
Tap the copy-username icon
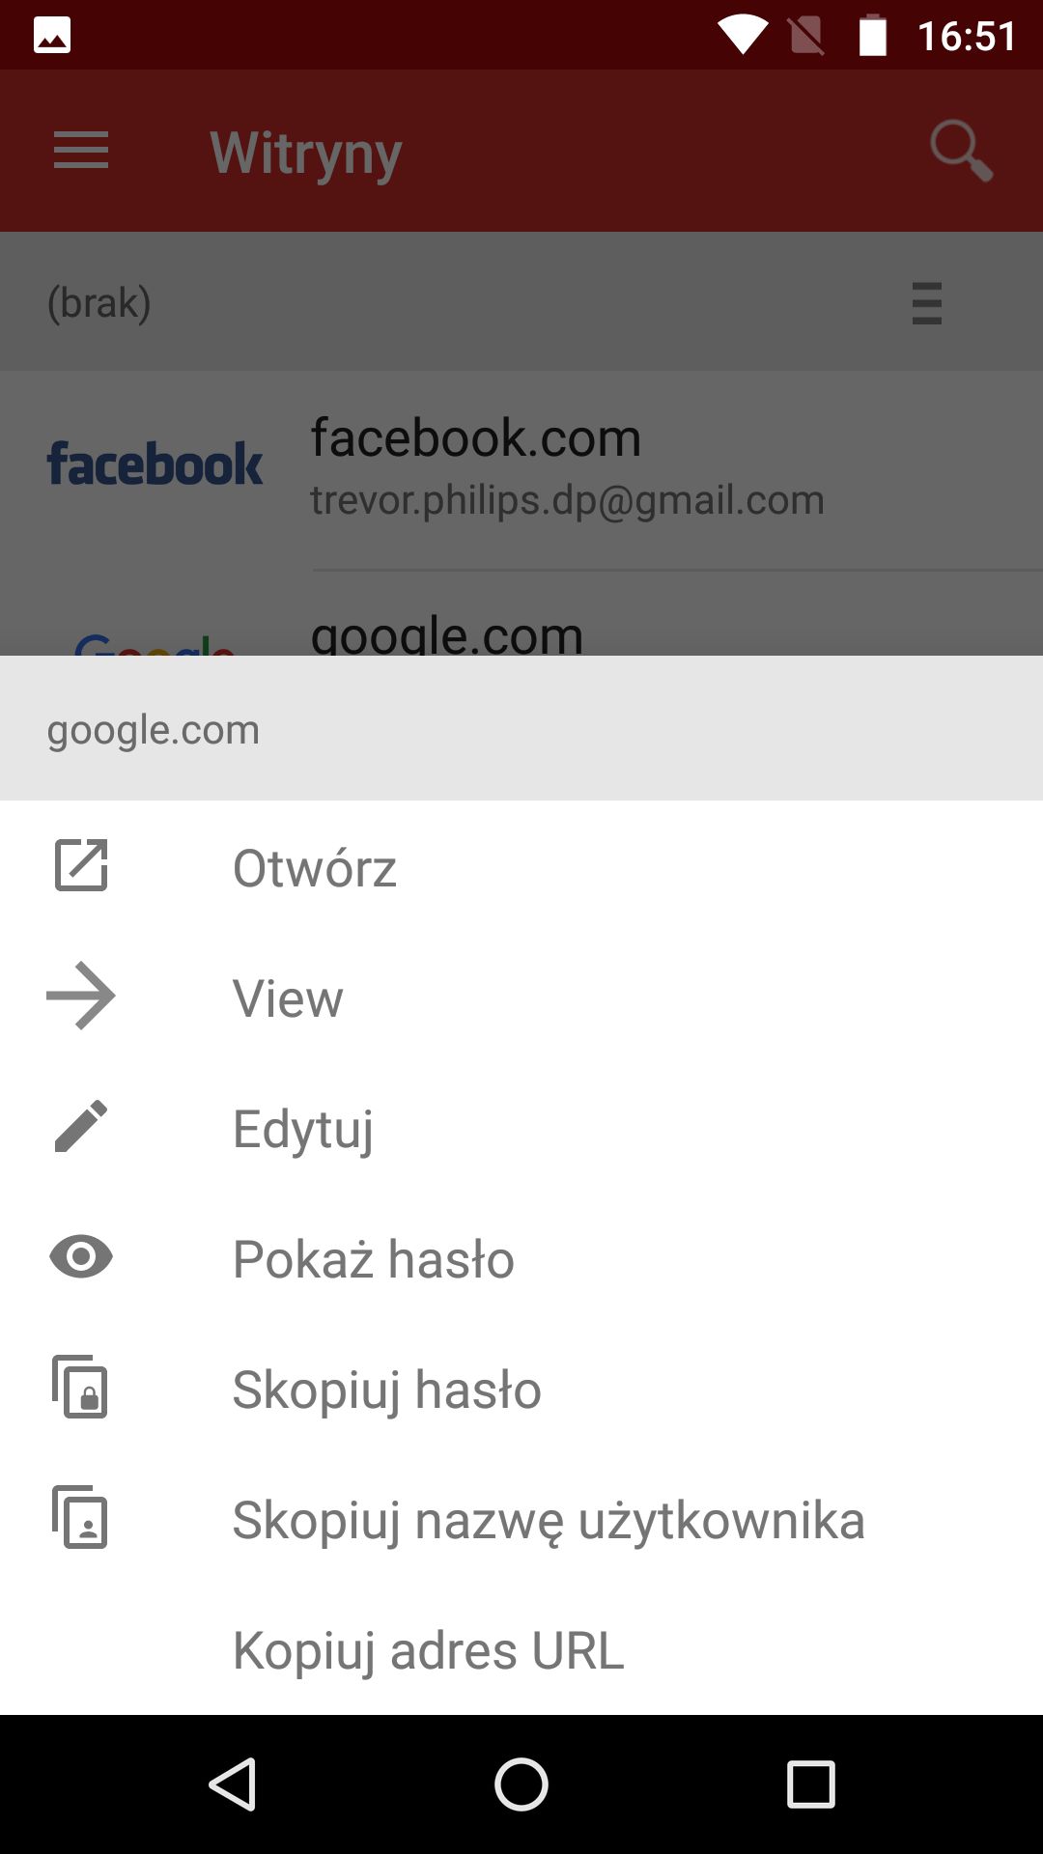click(x=81, y=1517)
